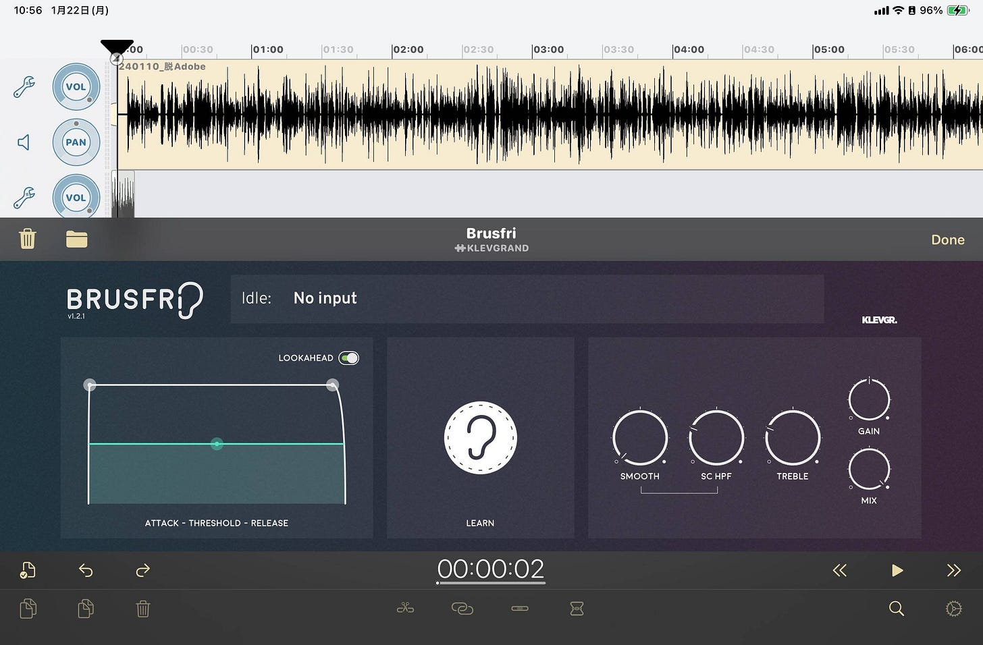983x645 pixels.
Task: Fast forward with double right arrows
Action: click(x=953, y=571)
